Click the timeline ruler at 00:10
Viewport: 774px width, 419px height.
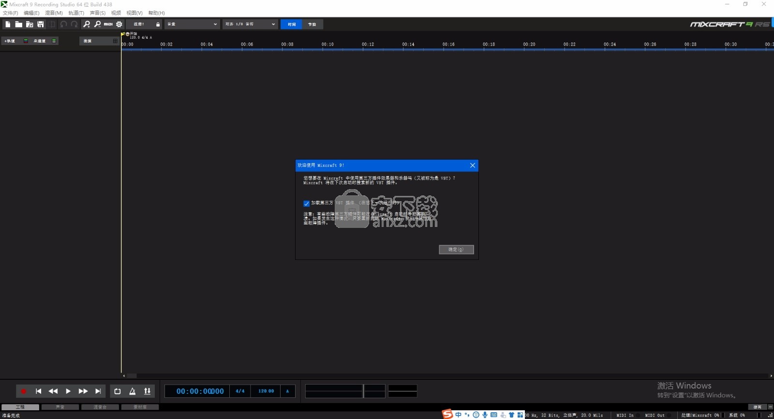click(327, 45)
